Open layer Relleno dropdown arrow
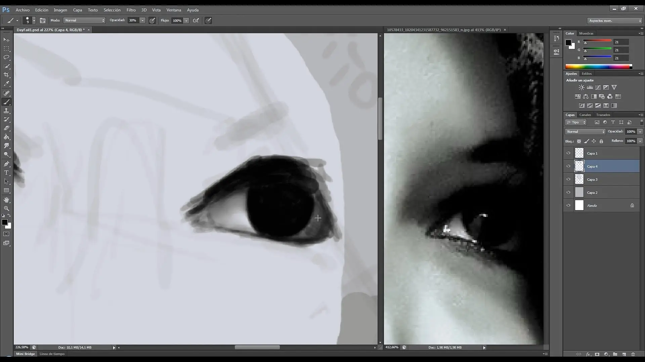The image size is (645, 362). click(x=640, y=141)
